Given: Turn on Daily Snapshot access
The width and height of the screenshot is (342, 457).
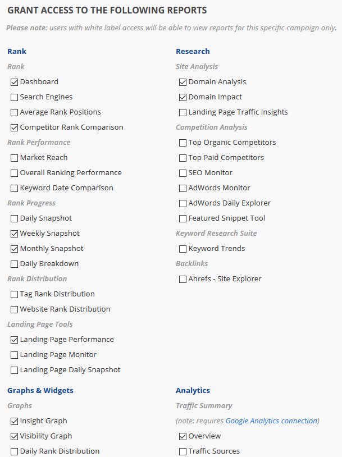Looking at the screenshot, I should (x=15, y=218).
